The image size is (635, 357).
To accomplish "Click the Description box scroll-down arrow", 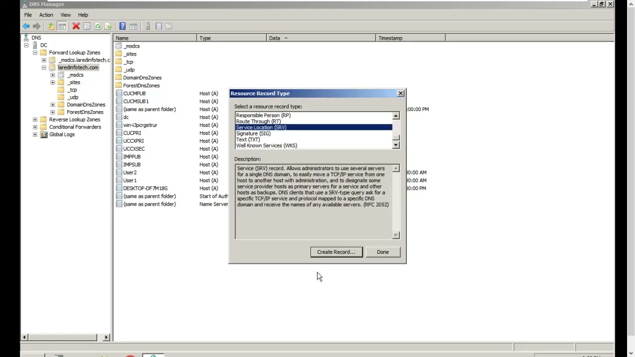I will tap(396, 235).
